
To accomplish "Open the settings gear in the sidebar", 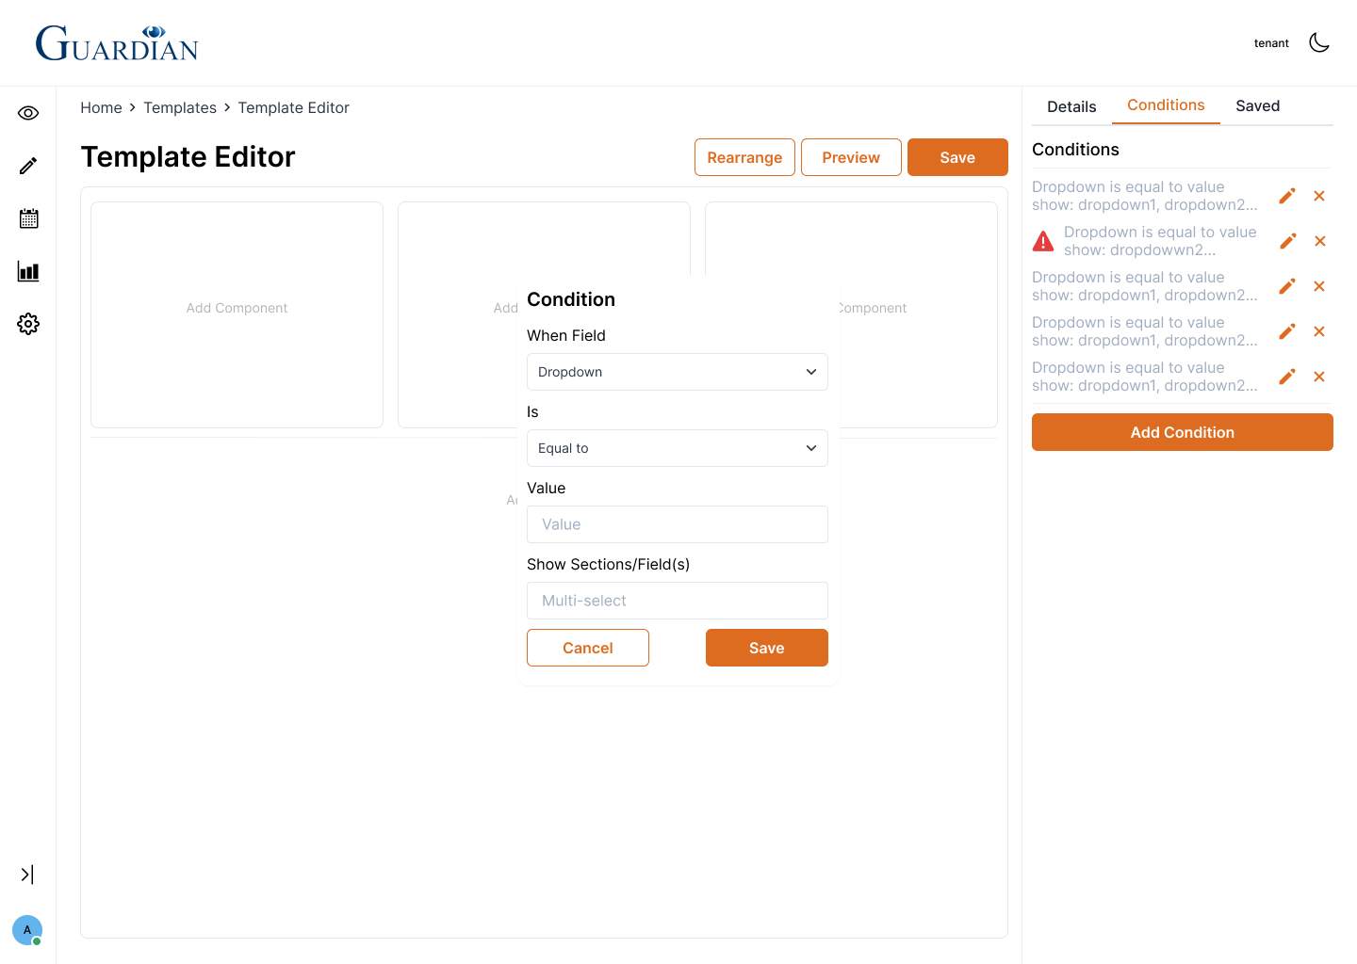I will tap(28, 324).
